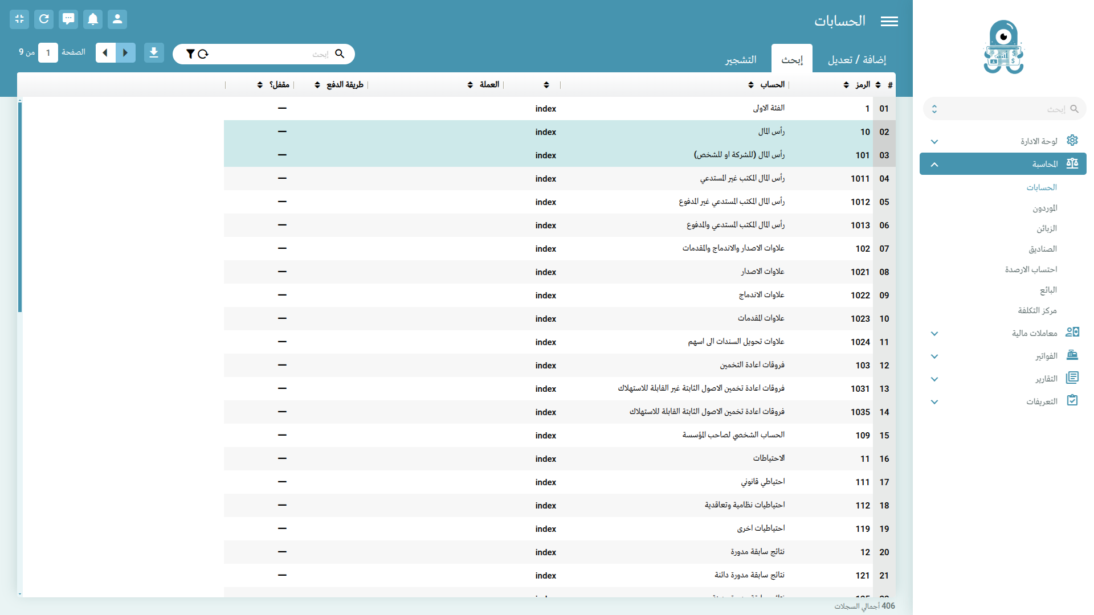Click the user profile icon
This screenshot has width=1094, height=615.
tap(117, 19)
